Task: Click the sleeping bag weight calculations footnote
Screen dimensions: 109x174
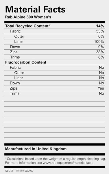Action: (56, 159)
